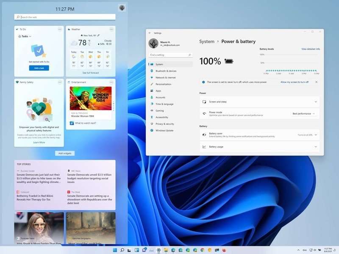
Task: Open Windows Update in sidebar
Action: point(164,130)
